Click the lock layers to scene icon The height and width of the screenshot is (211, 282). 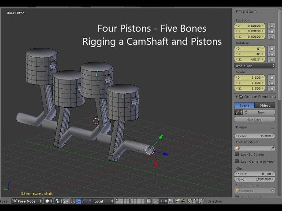coord(149,201)
